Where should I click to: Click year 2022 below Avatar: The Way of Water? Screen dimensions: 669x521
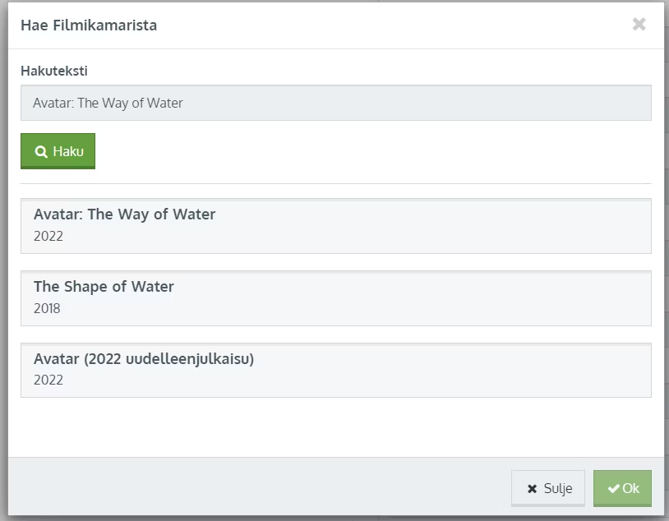[48, 237]
